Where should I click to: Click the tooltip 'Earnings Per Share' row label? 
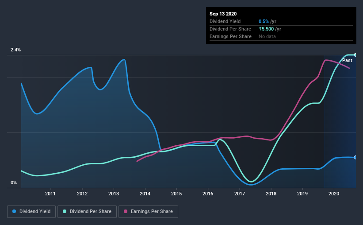tap(230, 36)
